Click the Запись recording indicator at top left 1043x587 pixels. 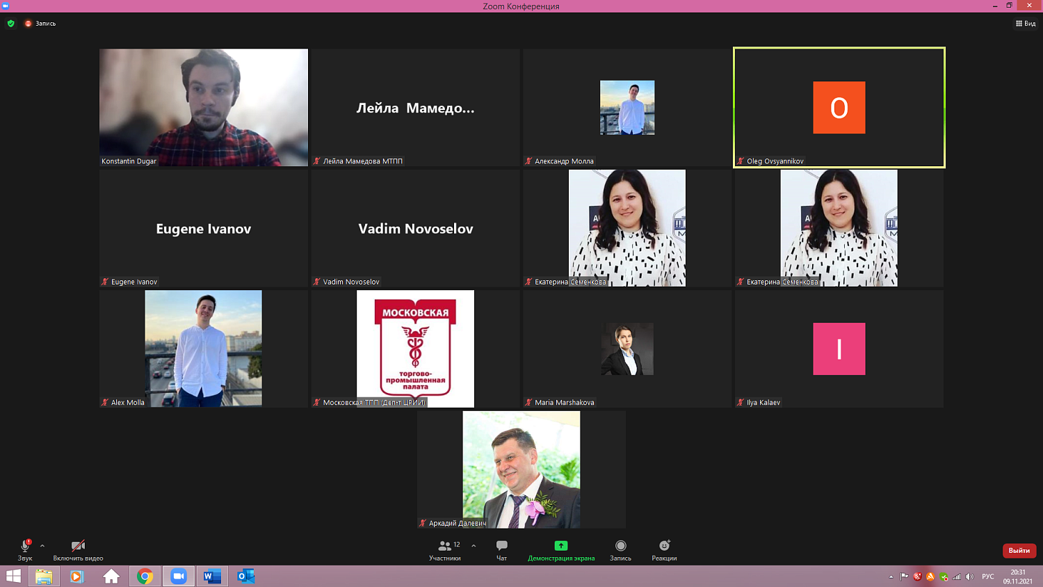[40, 24]
